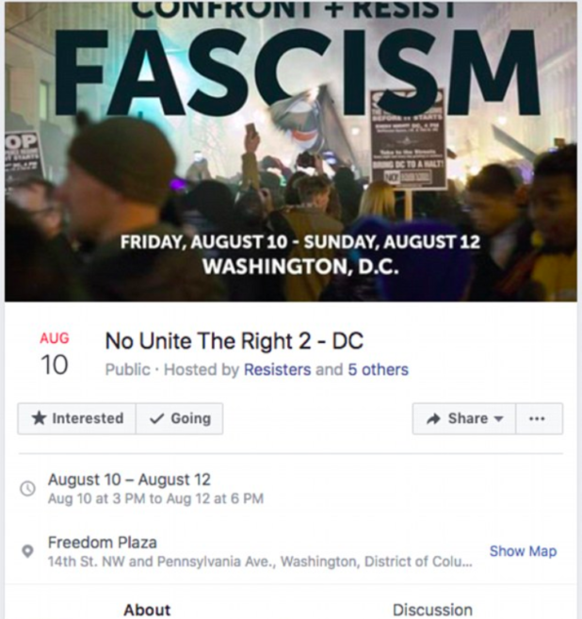The width and height of the screenshot is (582, 619).
Task: Click the Share dropdown caret arrow
Action: pyautogui.click(x=498, y=418)
